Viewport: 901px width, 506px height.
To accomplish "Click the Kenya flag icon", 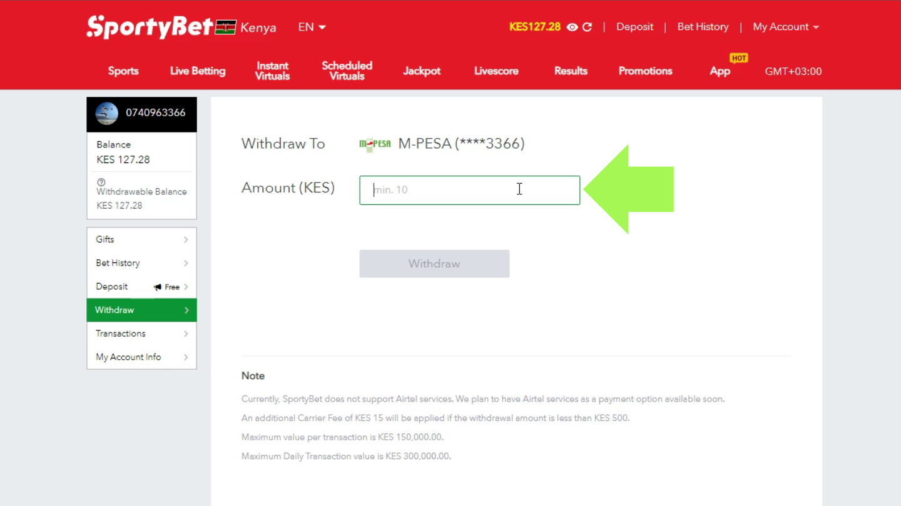I will tap(225, 27).
